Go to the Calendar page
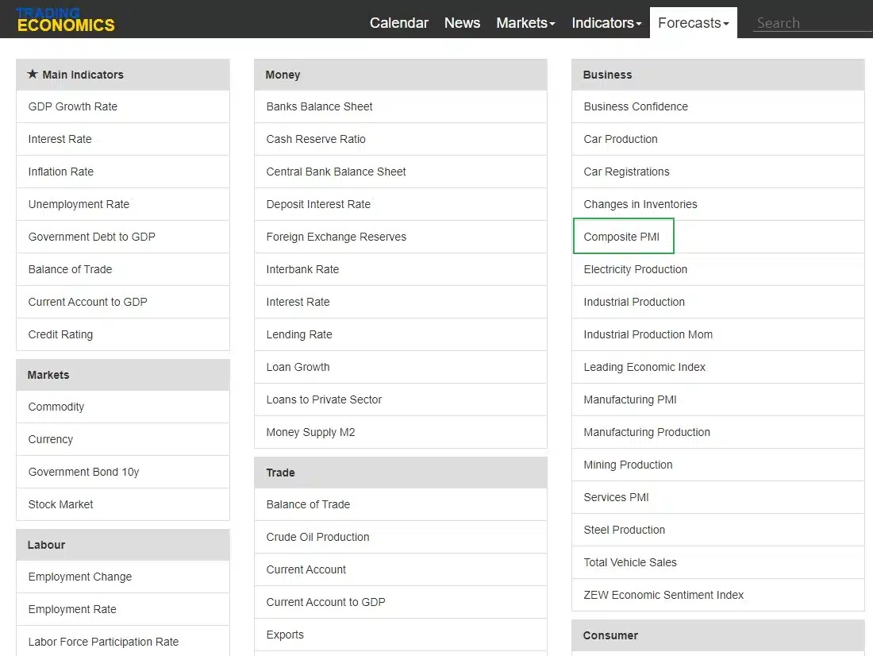873x656 pixels. 398,23
